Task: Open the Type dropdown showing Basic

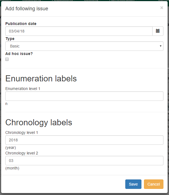Action: pos(84,46)
